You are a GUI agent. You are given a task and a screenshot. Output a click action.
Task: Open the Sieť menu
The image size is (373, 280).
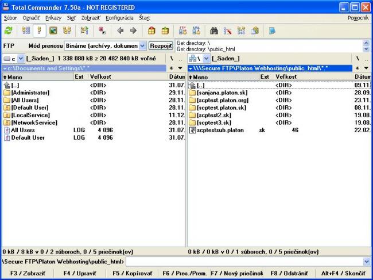72,18
